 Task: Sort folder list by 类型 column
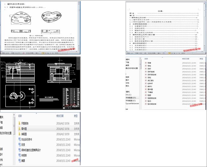tap(76, 116)
